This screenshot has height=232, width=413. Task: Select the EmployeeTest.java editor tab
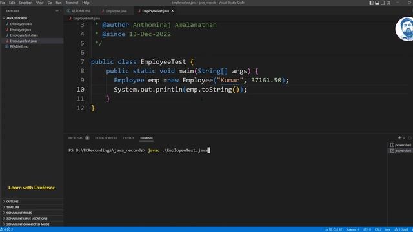(x=156, y=11)
